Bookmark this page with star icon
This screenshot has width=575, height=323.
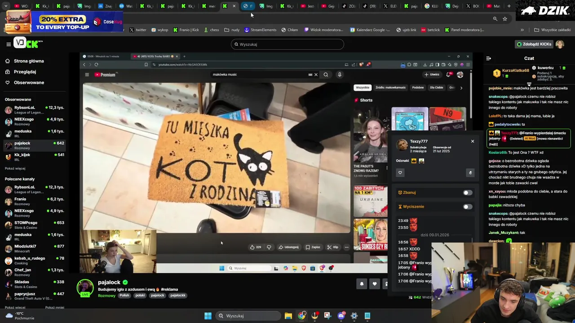[x=505, y=19]
